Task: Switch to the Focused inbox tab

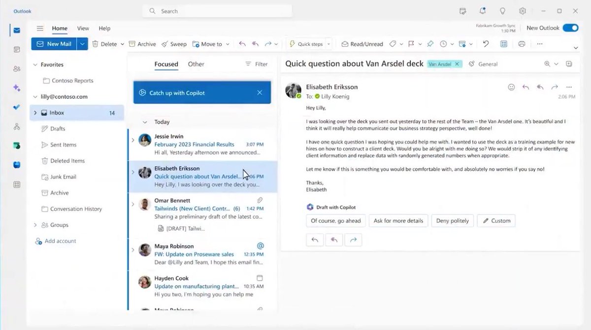Action: [166, 64]
